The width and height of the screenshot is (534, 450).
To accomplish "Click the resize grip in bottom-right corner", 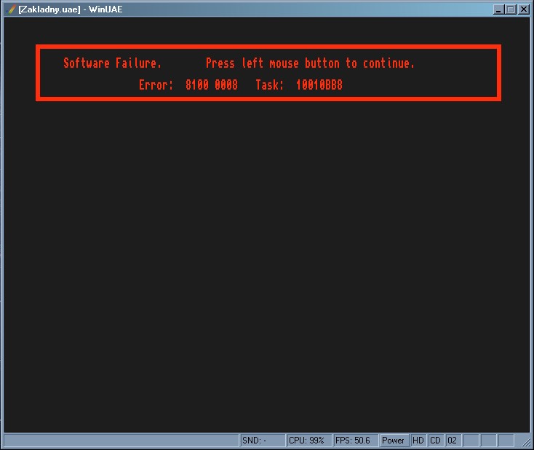I will (527, 443).
